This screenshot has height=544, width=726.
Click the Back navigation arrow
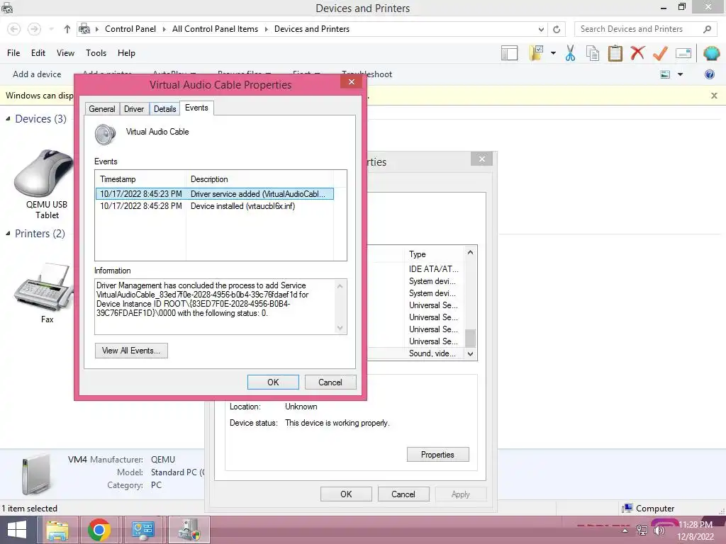click(14, 29)
